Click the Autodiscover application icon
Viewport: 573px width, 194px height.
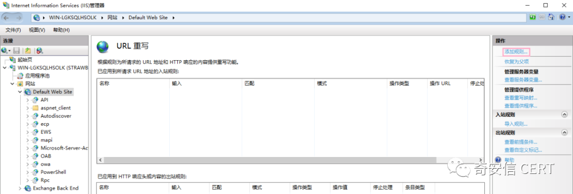pos(35,116)
